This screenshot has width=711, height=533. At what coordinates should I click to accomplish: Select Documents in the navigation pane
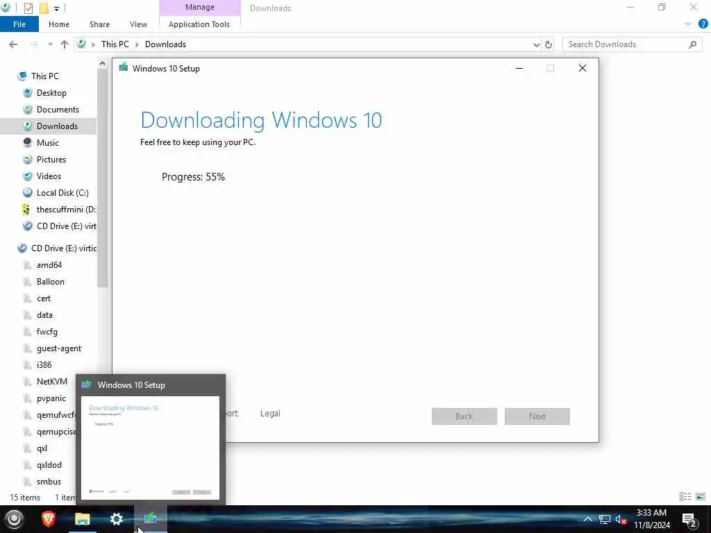click(58, 110)
